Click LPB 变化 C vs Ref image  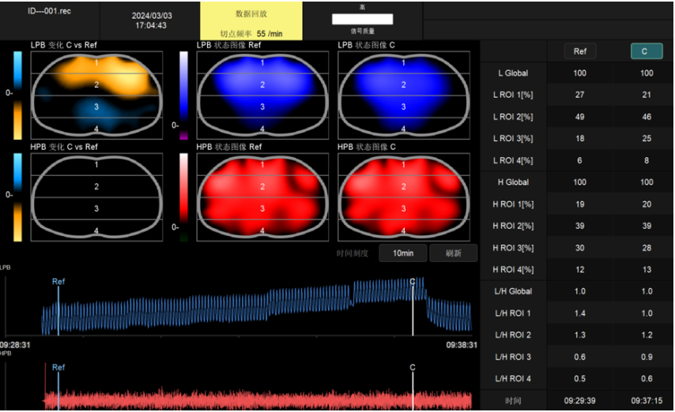(96, 95)
